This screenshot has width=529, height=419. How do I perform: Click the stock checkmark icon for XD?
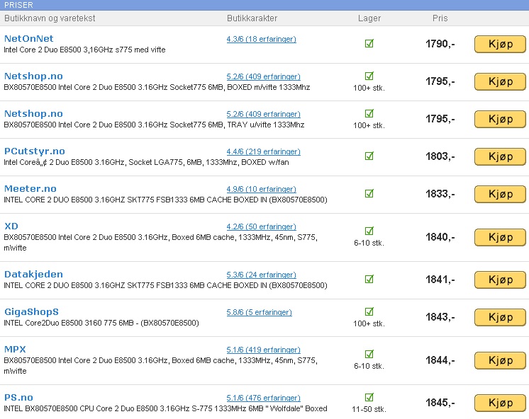click(369, 231)
